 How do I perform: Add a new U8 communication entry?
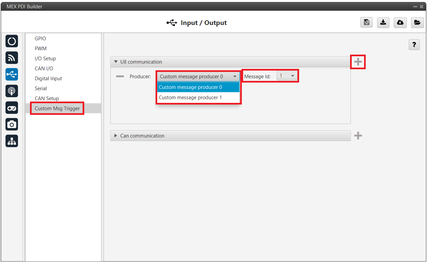point(358,62)
